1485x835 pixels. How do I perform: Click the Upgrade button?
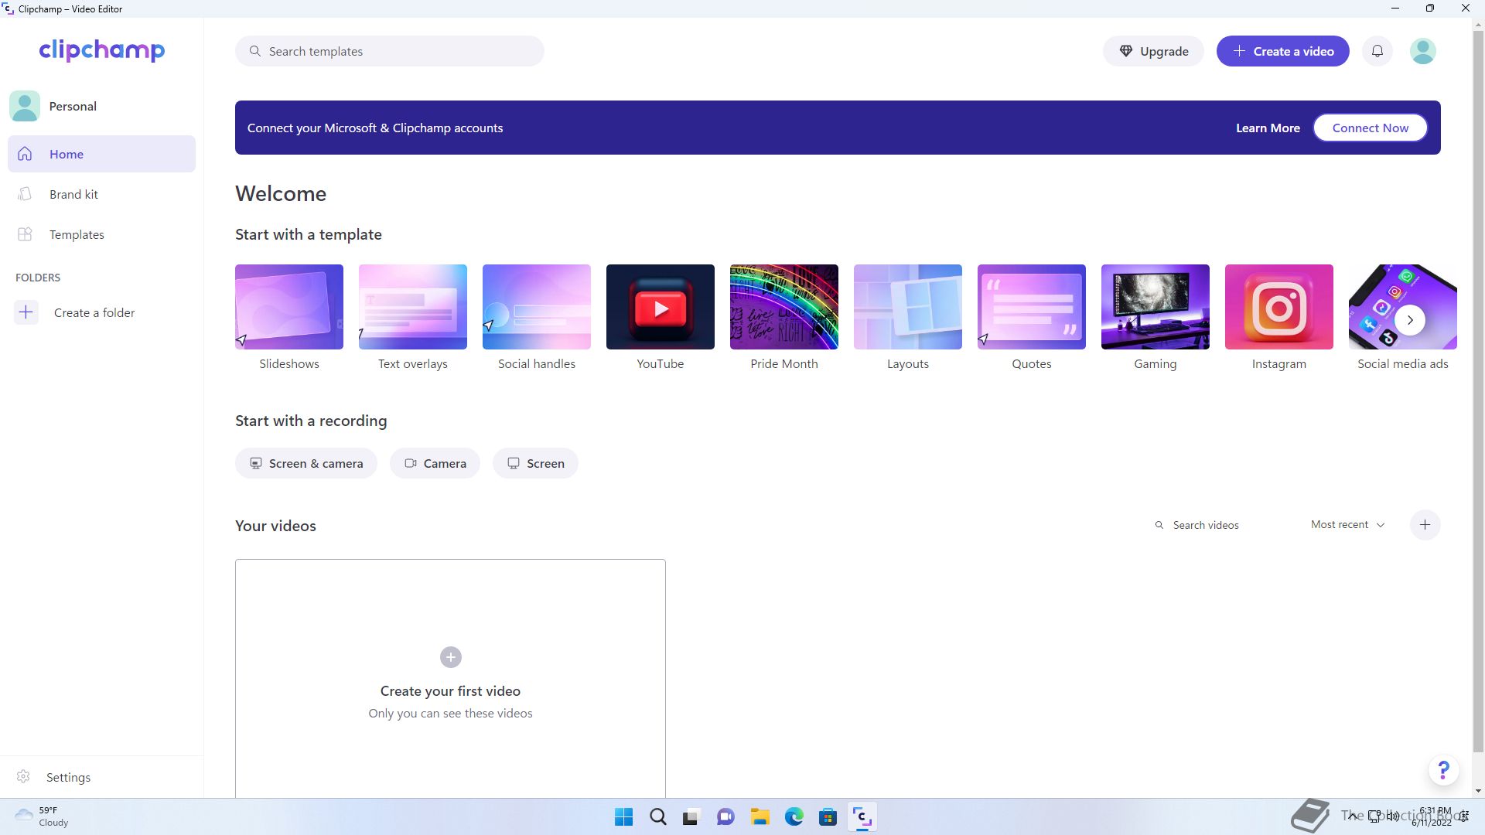[1153, 51]
